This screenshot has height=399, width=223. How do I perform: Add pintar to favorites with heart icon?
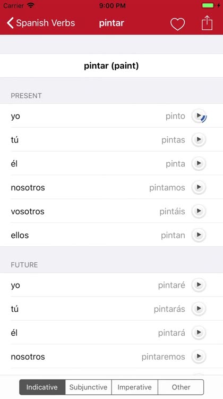tap(177, 23)
